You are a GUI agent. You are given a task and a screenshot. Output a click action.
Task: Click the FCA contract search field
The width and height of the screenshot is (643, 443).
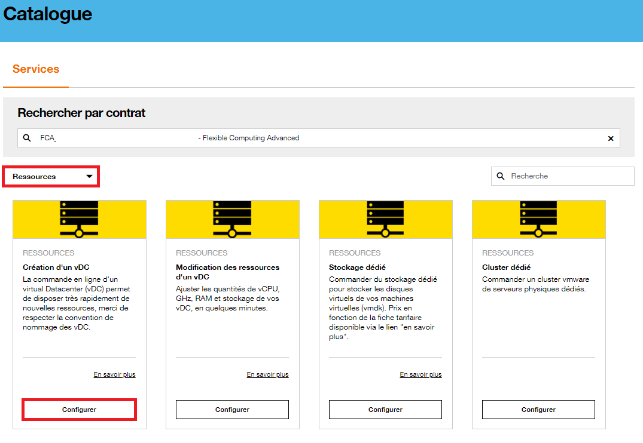319,138
